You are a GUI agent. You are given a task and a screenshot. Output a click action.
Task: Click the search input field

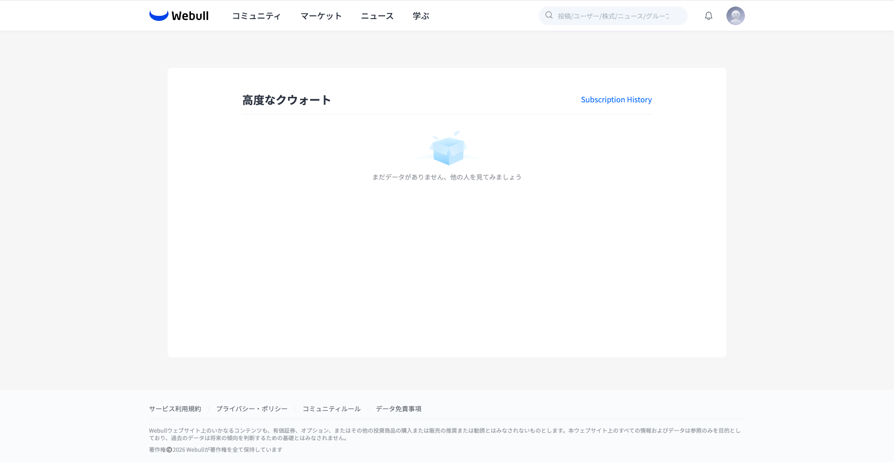615,15
